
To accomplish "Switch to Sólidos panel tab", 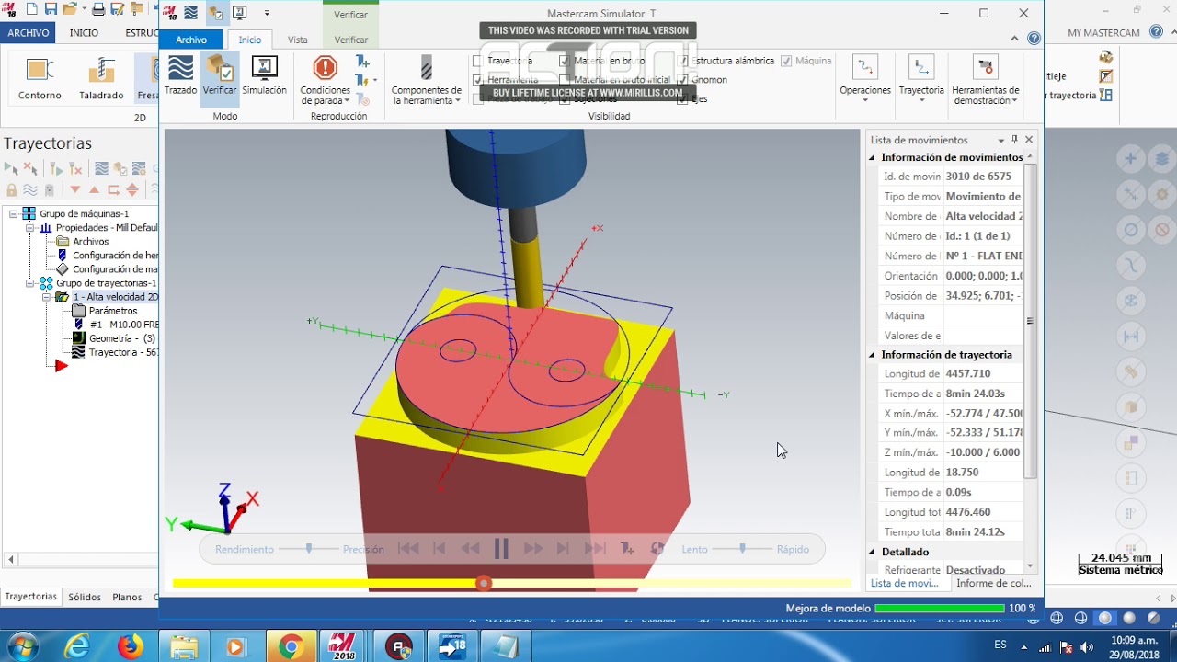I will point(85,597).
